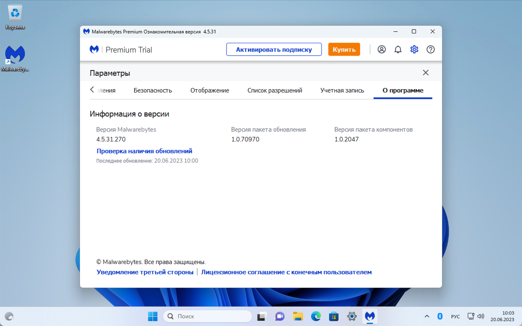The width and height of the screenshot is (522, 326).
Task: Open File Explorer from the taskbar
Action: pyautogui.click(x=298, y=316)
